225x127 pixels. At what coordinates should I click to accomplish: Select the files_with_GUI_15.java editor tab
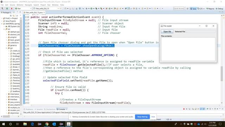pos(34,13)
